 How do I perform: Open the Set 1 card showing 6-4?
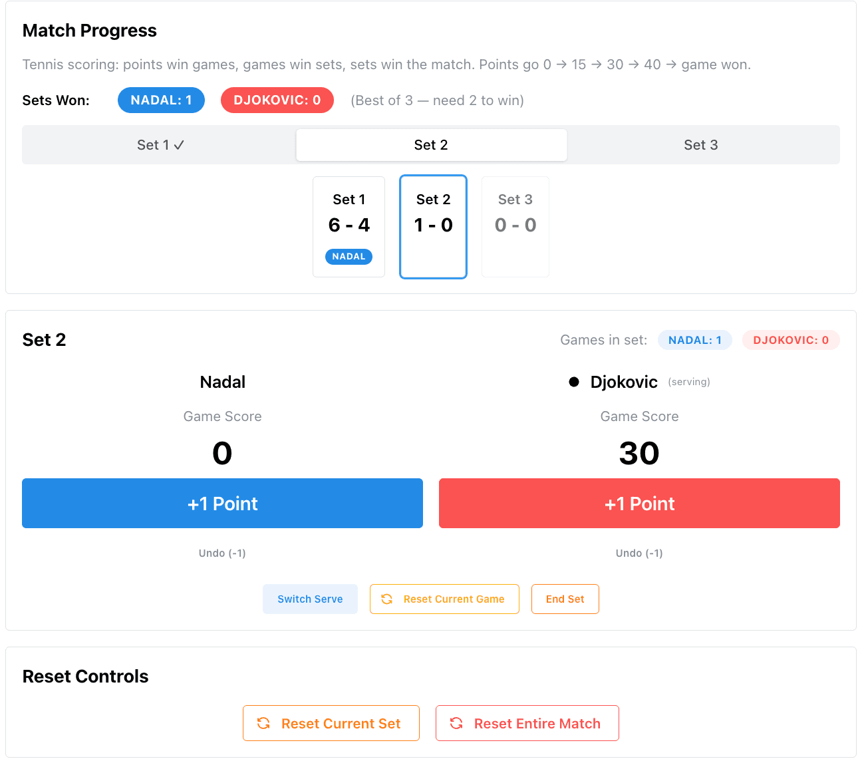(x=349, y=220)
